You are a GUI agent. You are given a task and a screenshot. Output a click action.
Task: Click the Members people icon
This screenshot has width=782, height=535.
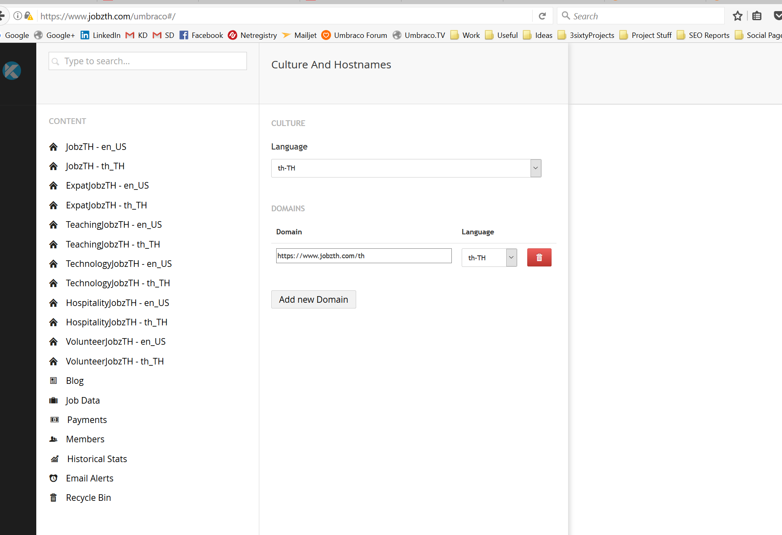point(53,439)
